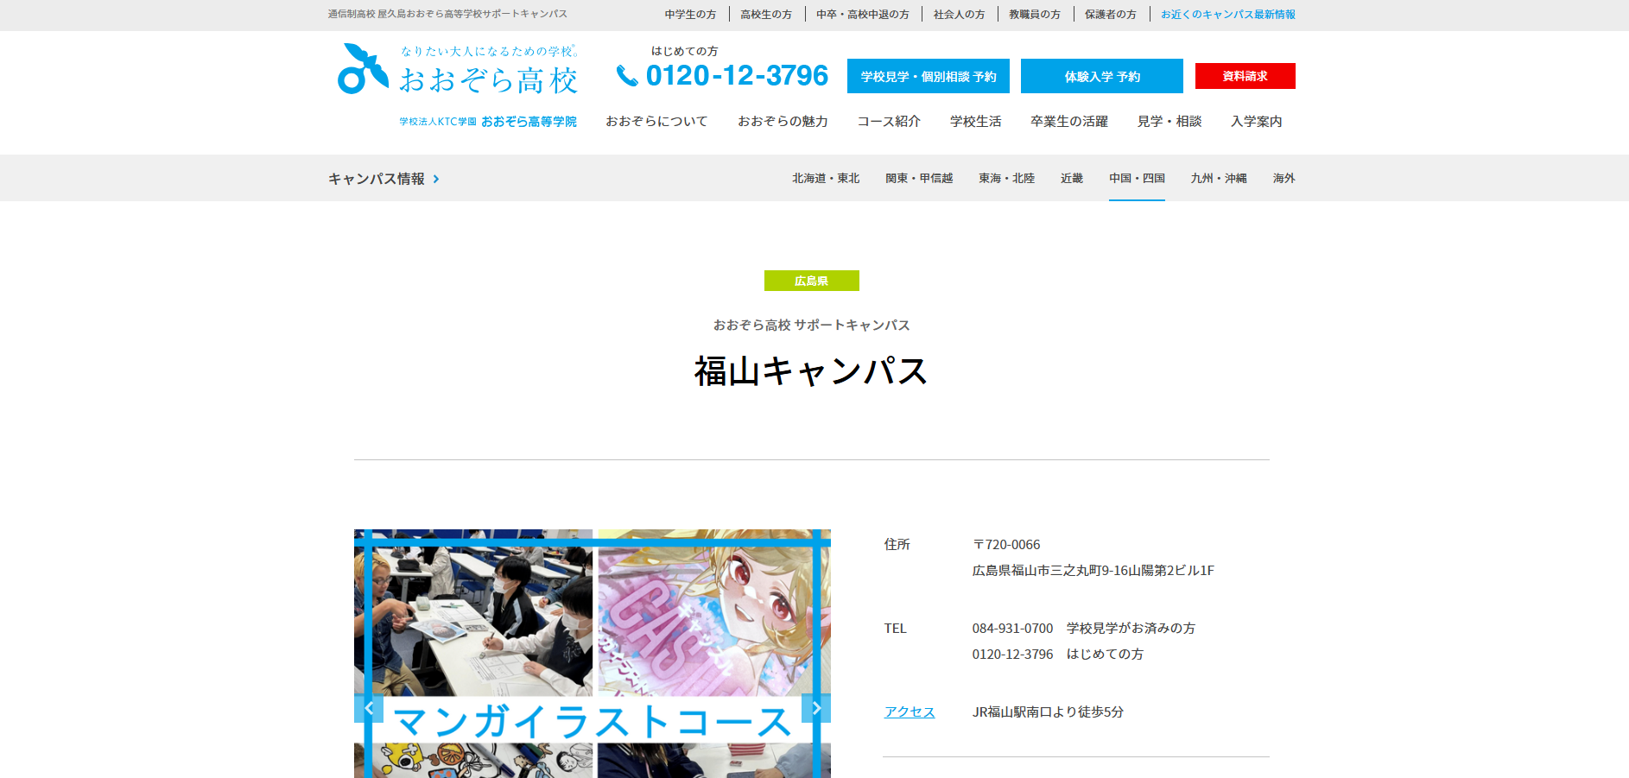
Task: Open the 卒業生の活躍 menu
Action: [1069, 122]
